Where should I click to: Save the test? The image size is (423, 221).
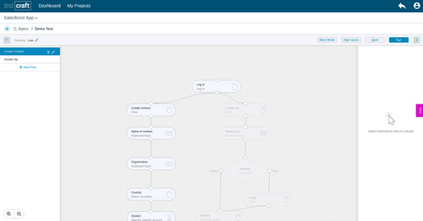coord(375,40)
